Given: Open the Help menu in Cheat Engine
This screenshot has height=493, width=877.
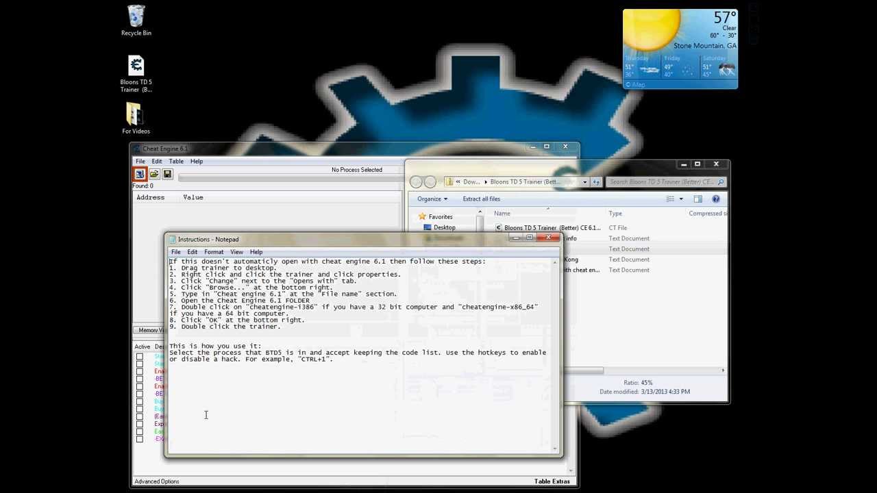Looking at the screenshot, I should [197, 162].
